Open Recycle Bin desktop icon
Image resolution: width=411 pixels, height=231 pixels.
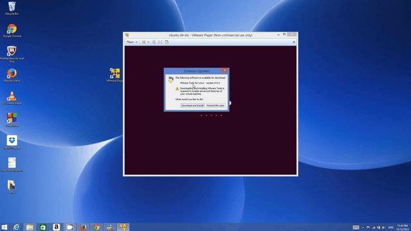(12, 8)
